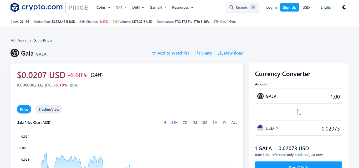
Task: Click the Gala coin logo beside title
Action: pos(15,53)
